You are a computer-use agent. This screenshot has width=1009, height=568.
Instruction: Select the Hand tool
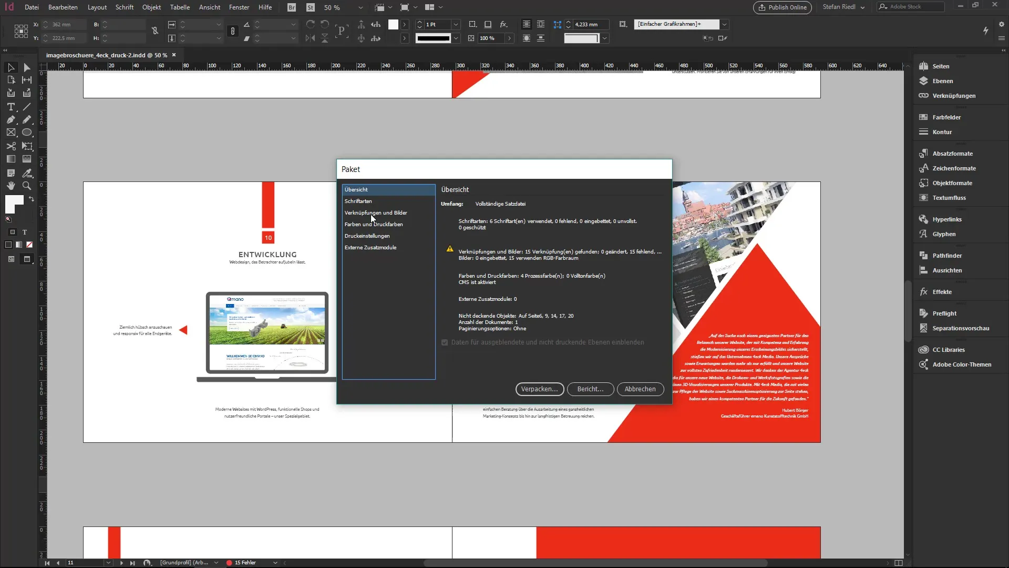(11, 186)
